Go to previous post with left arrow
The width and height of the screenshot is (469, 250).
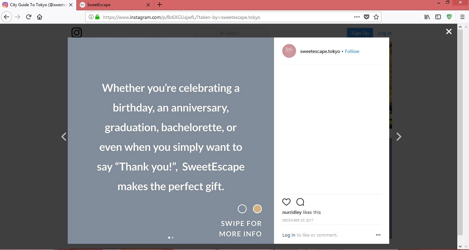[x=64, y=137]
